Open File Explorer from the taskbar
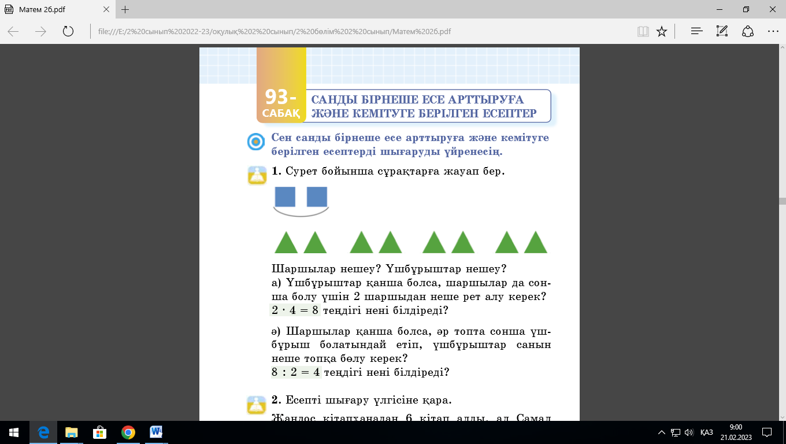Screen dimensions: 786x444 [71, 432]
